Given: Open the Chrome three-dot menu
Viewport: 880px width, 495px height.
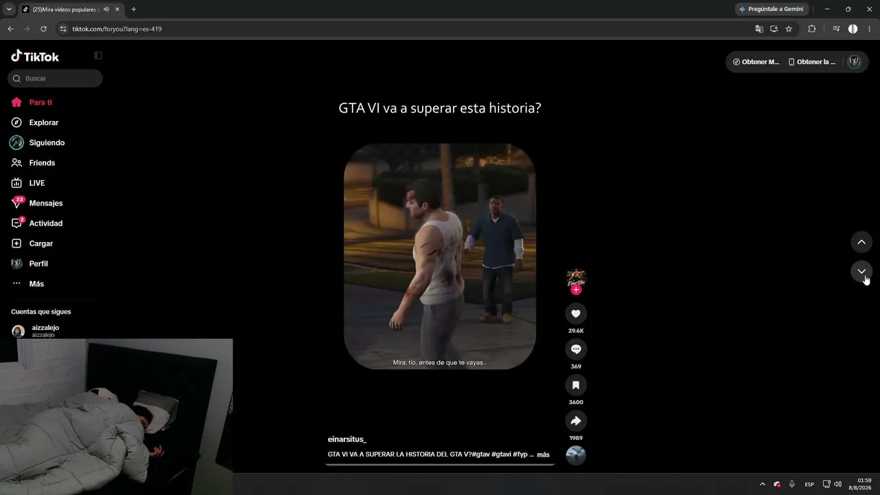Looking at the screenshot, I should (x=870, y=29).
